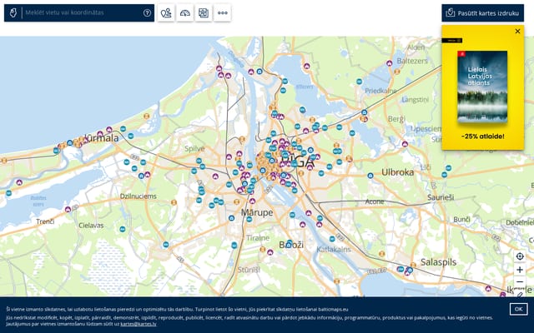Click Pasūtīt kartes izdruku button
Image resolution: width=534 pixels, height=333 pixels.
(x=482, y=13)
